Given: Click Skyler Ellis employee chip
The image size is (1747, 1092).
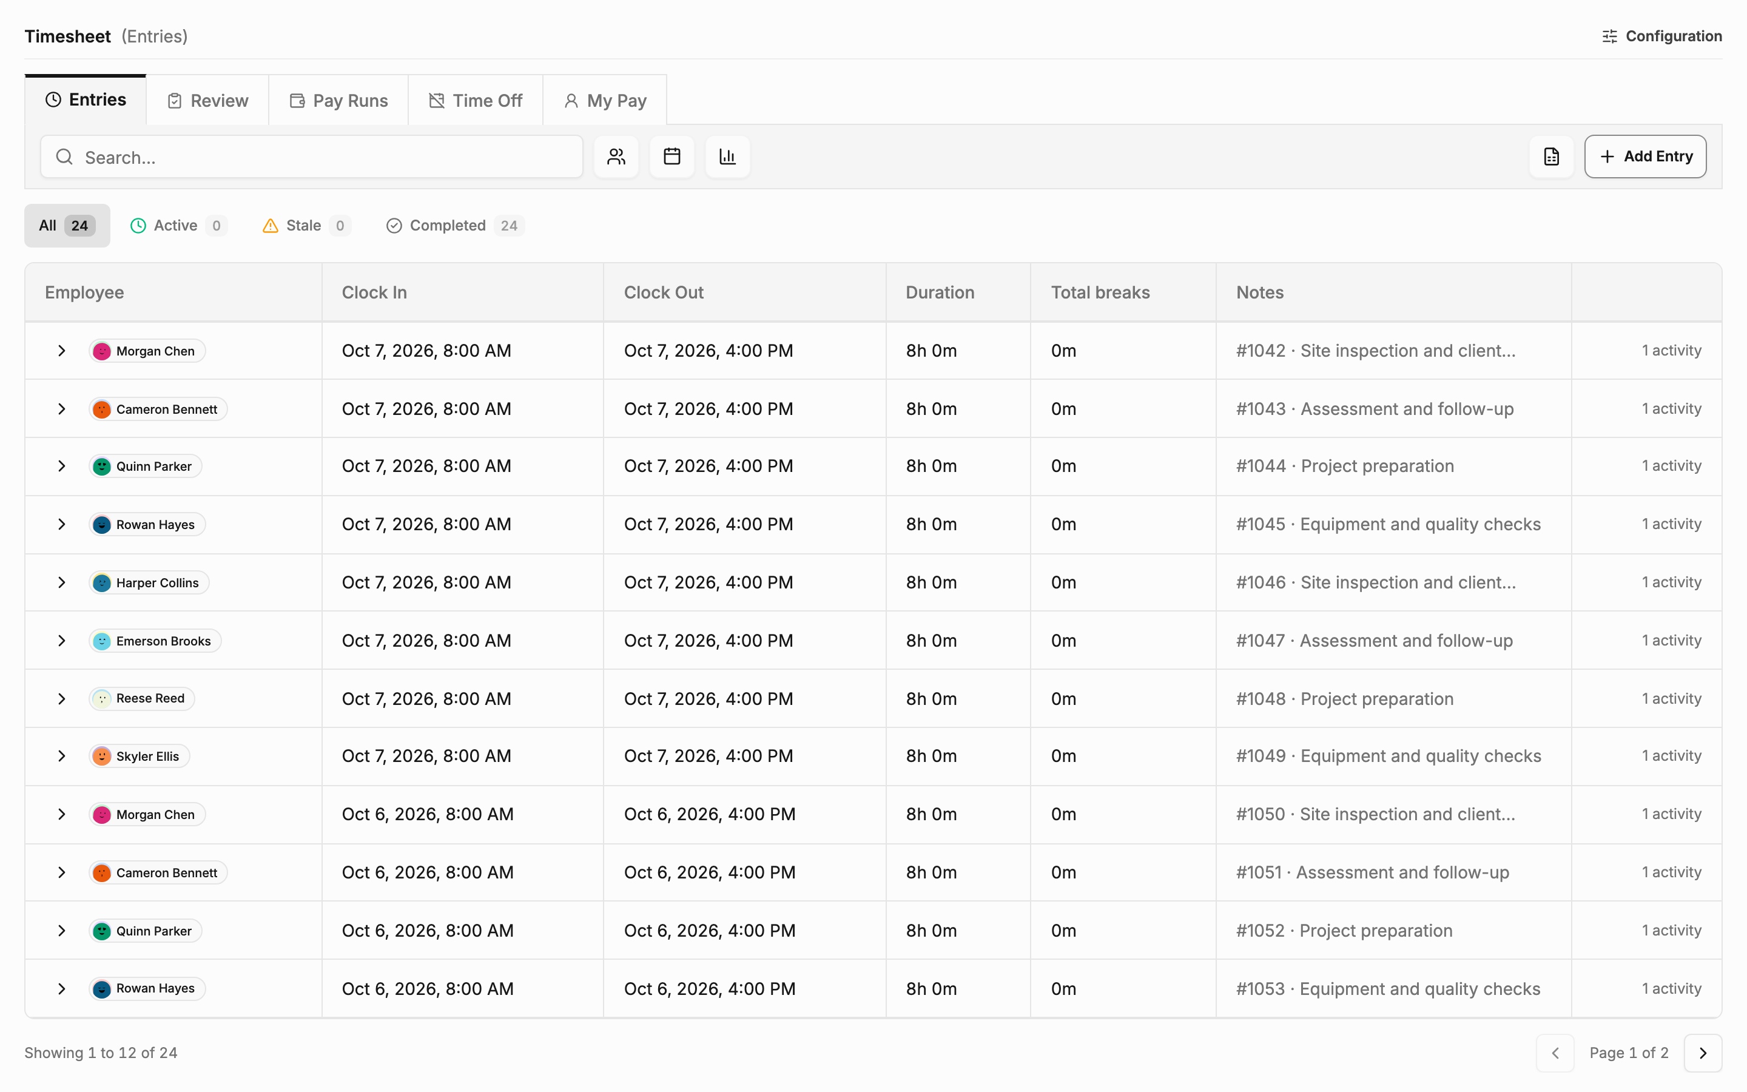Looking at the screenshot, I should [140, 756].
